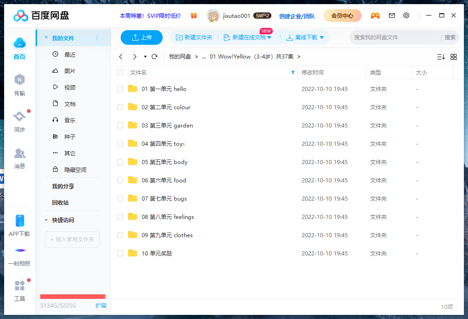468x319 pixels.
Task: Click the 搜索我的网盘文件 search field
Action: point(395,37)
